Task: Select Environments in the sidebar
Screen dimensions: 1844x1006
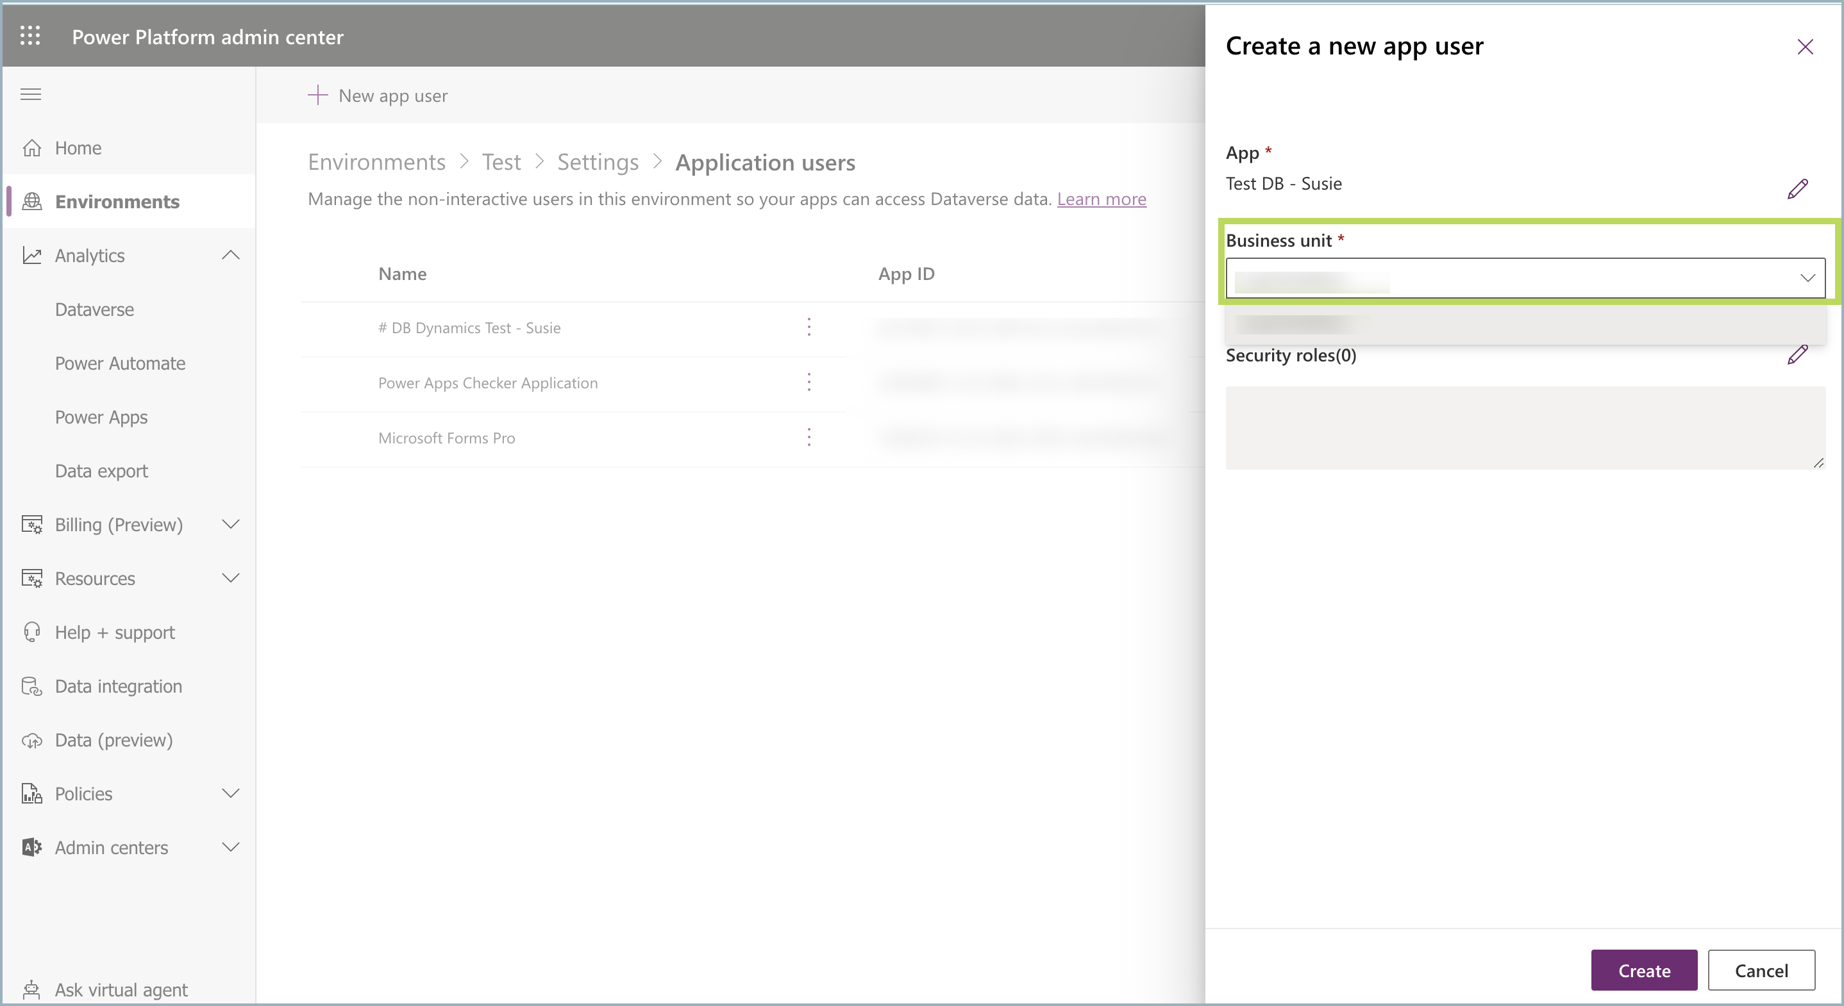Action: point(117,202)
